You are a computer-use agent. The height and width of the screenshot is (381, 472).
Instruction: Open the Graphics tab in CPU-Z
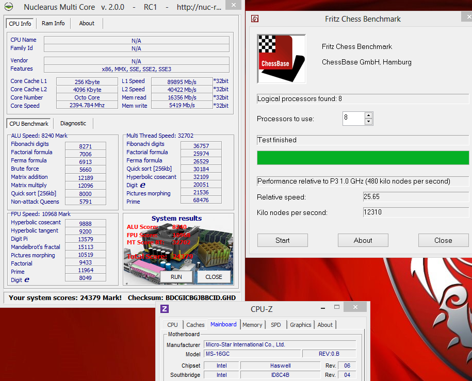pos(300,325)
